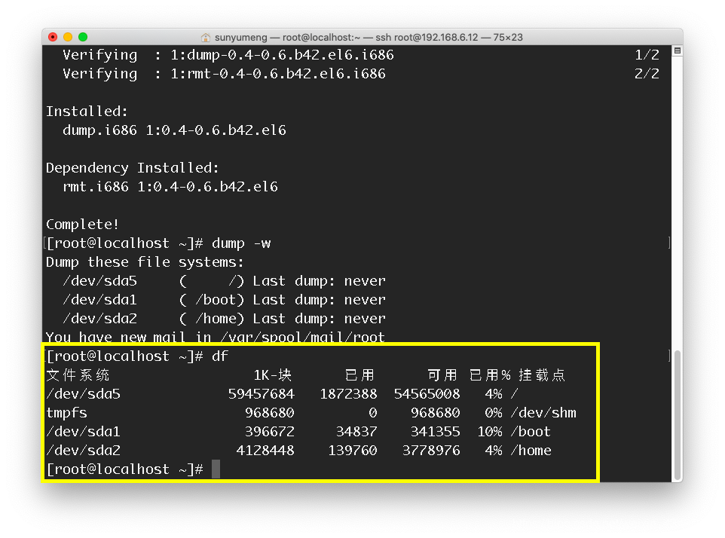The width and height of the screenshot is (725, 538).
Task: Click the window title text sunyumeng
Action: 241,38
